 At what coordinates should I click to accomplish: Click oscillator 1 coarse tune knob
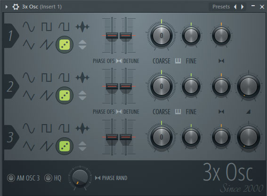pyautogui.click(x=162, y=36)
